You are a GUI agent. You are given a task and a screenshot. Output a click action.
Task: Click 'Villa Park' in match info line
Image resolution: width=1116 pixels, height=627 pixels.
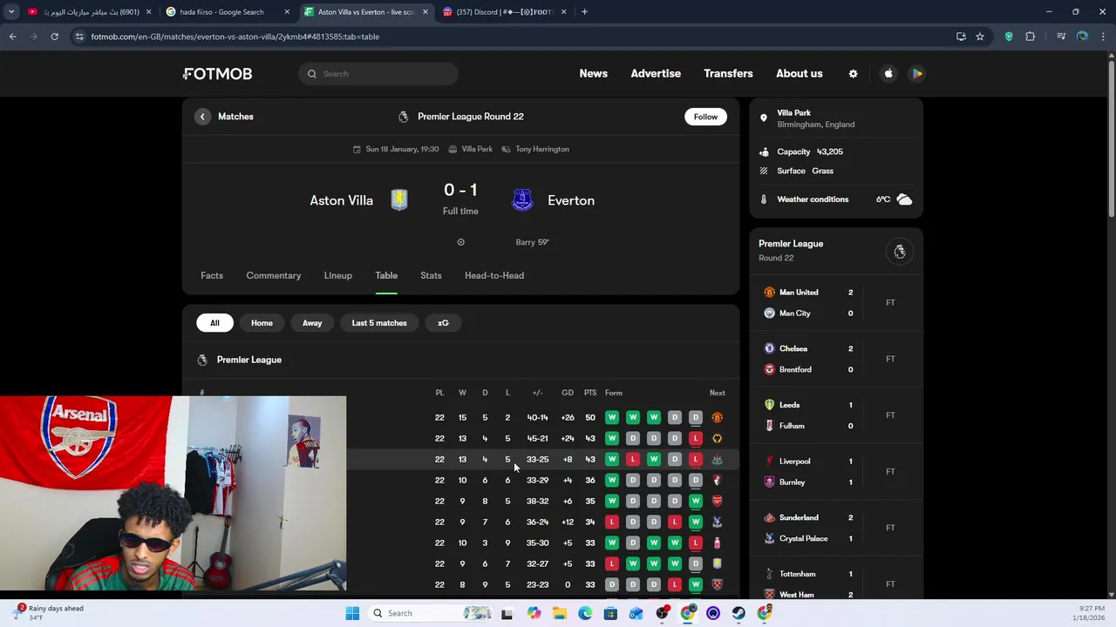[x=477, y=149]
